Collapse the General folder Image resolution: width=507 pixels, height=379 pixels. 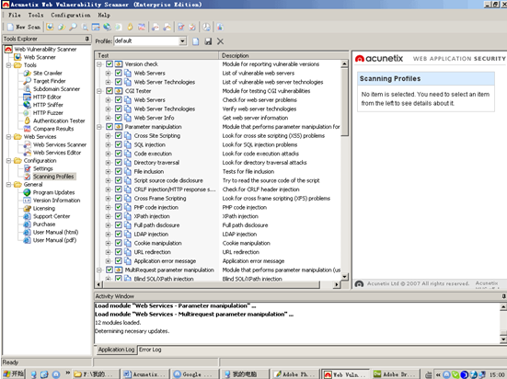8,184
